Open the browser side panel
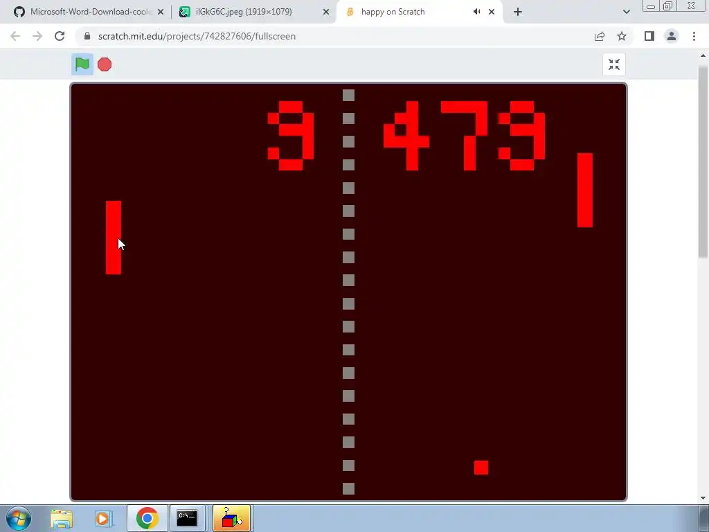This screenshot has width=709, height=532. coord(649,36)
